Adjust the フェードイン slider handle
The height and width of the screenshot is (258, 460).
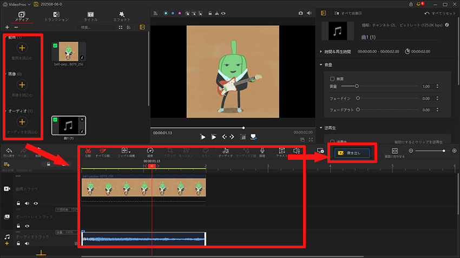(358, 98)
